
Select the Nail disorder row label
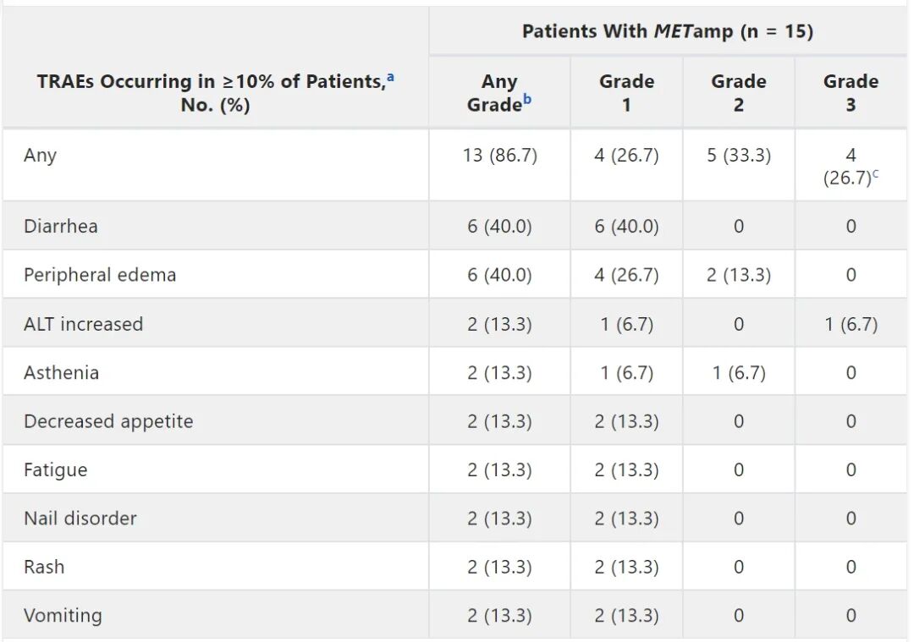pos(80,519)
